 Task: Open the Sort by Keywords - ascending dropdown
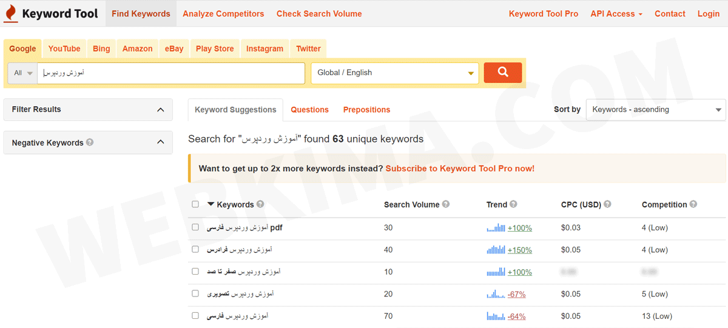tap(656, 110)
